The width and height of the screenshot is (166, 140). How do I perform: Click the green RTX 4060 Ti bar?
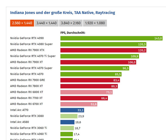67,134
